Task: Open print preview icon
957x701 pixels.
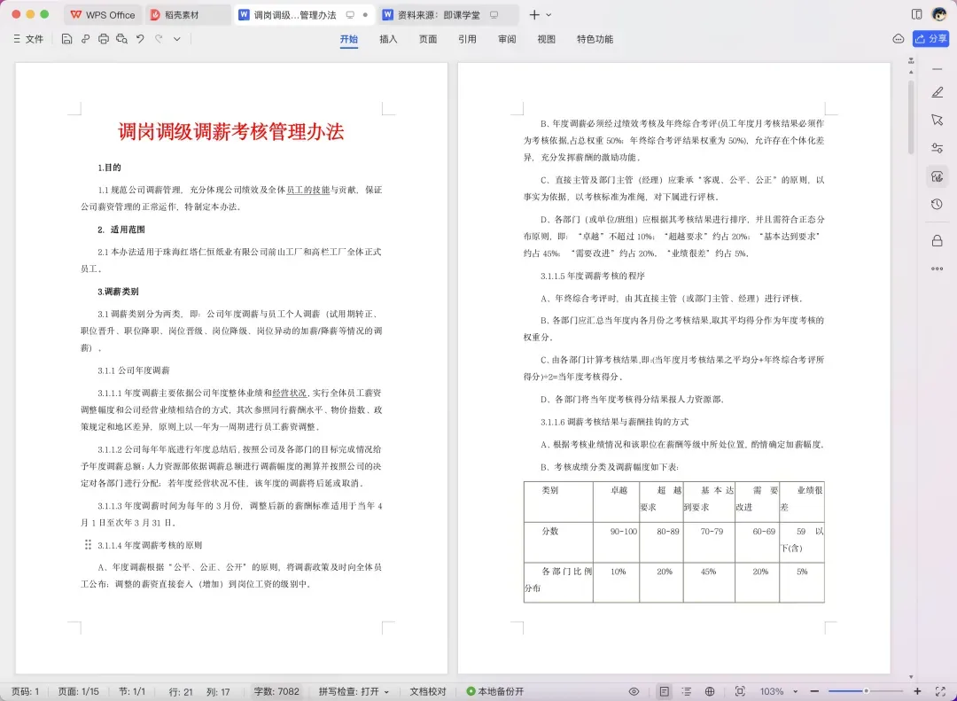Action: point(122,39)
